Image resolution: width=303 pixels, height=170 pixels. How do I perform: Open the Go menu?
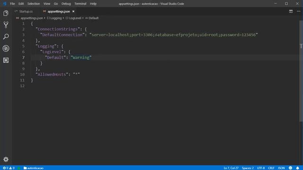56,4
